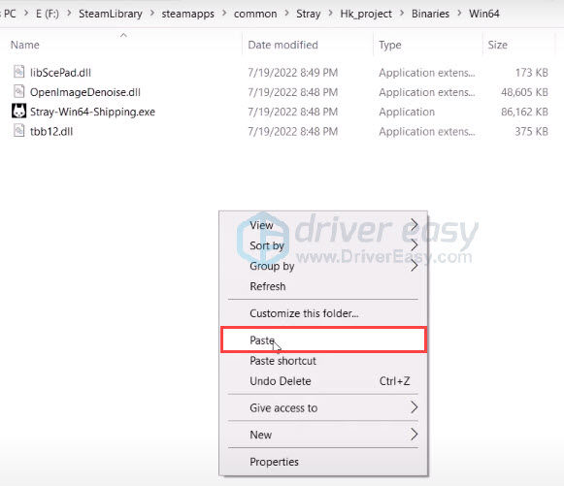564x486 pixels.
Task: Open the Give access to submenu
Action: (323, 408)
